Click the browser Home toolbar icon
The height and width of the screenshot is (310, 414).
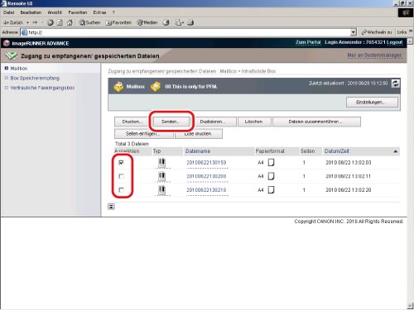(x=70, y=22)
